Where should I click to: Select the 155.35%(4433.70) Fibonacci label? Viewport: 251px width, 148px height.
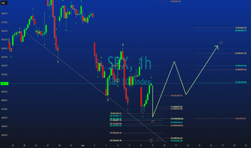tap(116, 141)
